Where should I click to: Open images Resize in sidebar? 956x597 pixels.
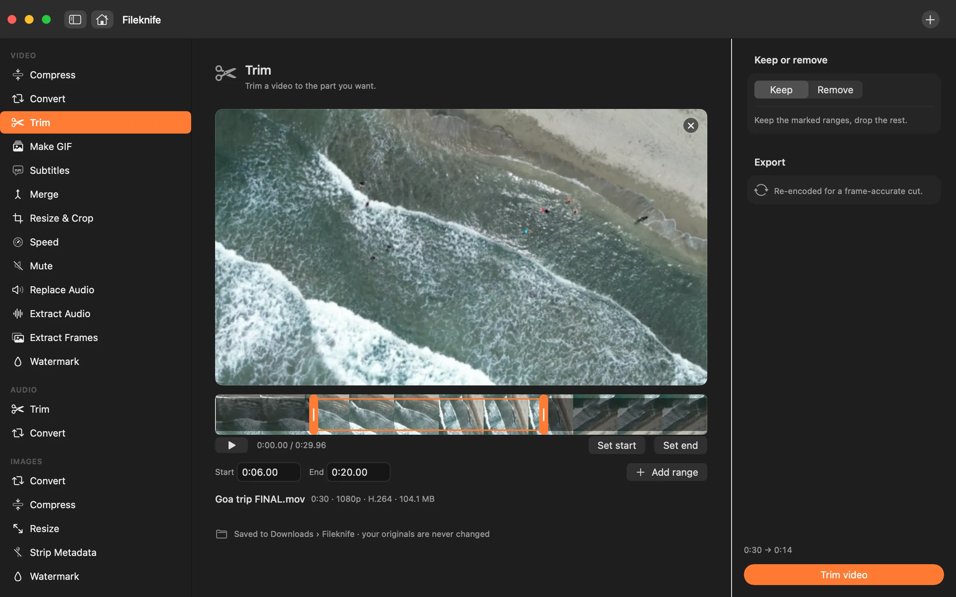pyautogui.click(x=96, y=529)
